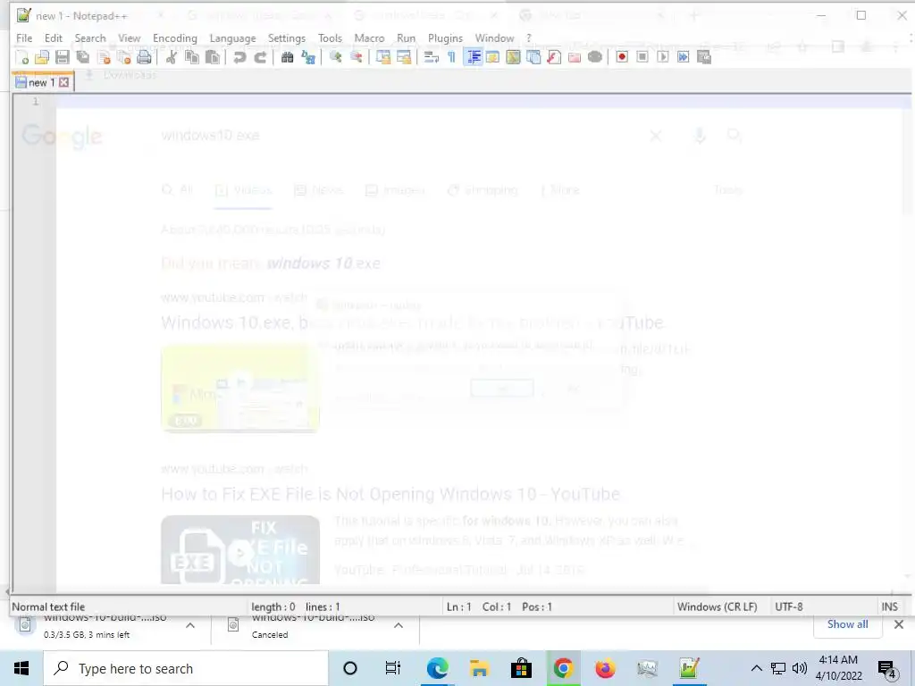Open Task View from the taskbar
This screenshot has width=915, height=686.
[393, 668]
